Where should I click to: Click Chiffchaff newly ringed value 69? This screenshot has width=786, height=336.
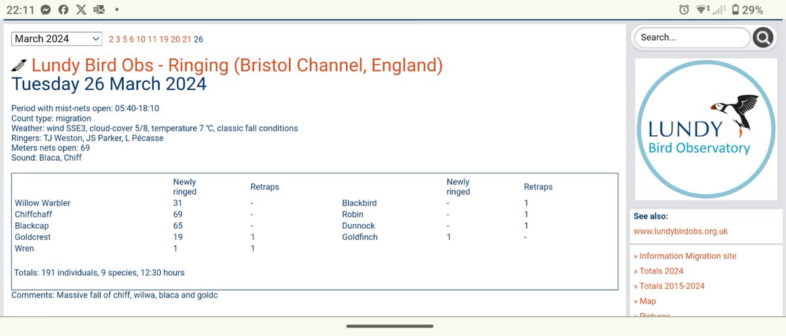pos(178,214)
